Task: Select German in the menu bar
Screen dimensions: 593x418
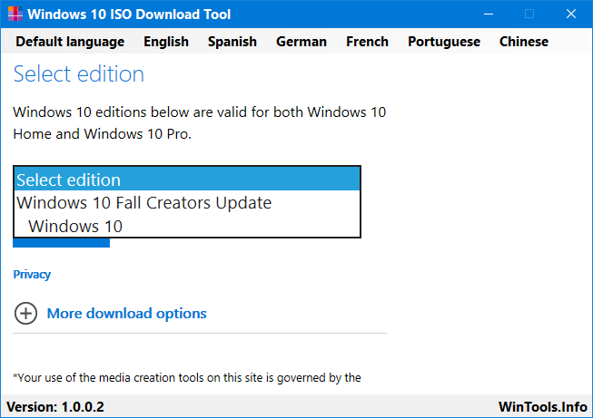Action: (x=301, y=42)
